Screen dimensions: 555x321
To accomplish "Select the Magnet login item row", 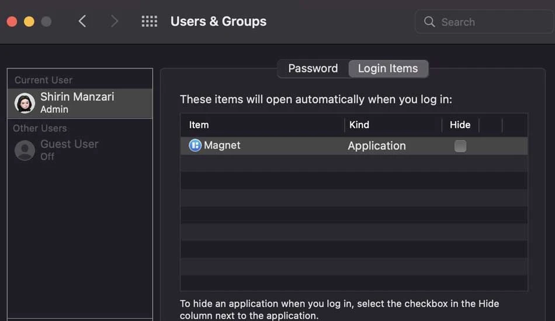I will click(x=354, y=146).
